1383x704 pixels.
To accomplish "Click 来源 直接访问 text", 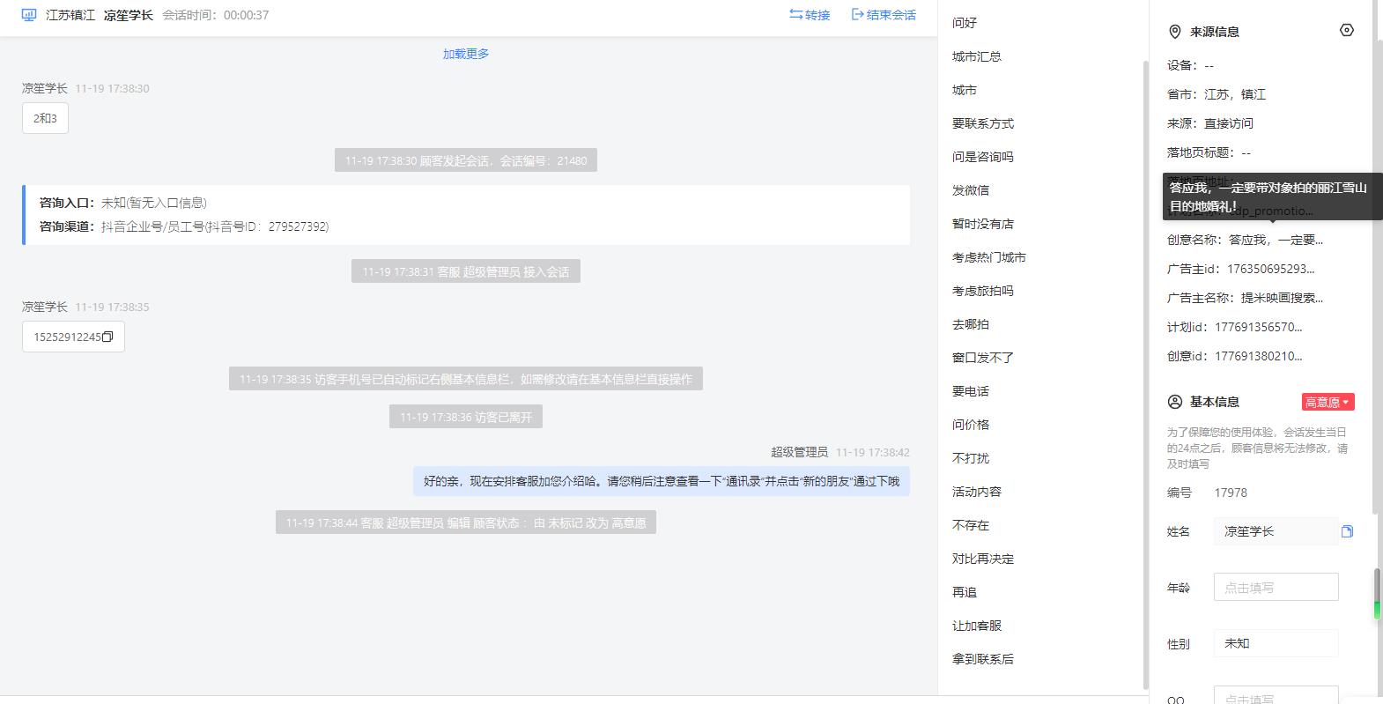I will click(x=1210, y=123).
